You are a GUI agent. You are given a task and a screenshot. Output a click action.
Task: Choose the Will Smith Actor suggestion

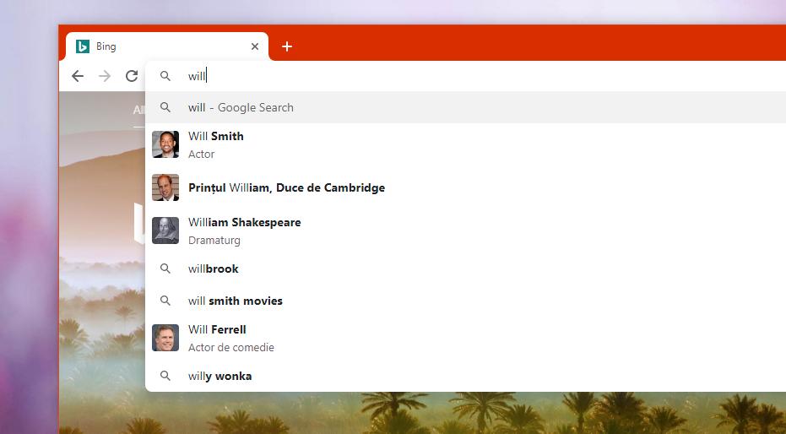465,145
